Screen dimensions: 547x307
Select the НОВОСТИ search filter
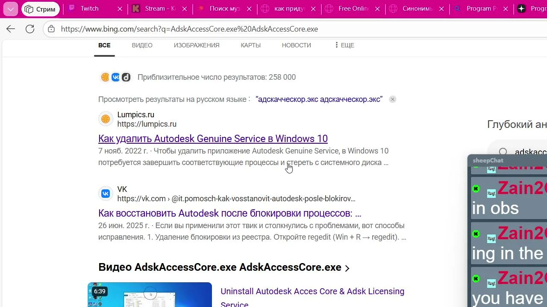(297, 45)
